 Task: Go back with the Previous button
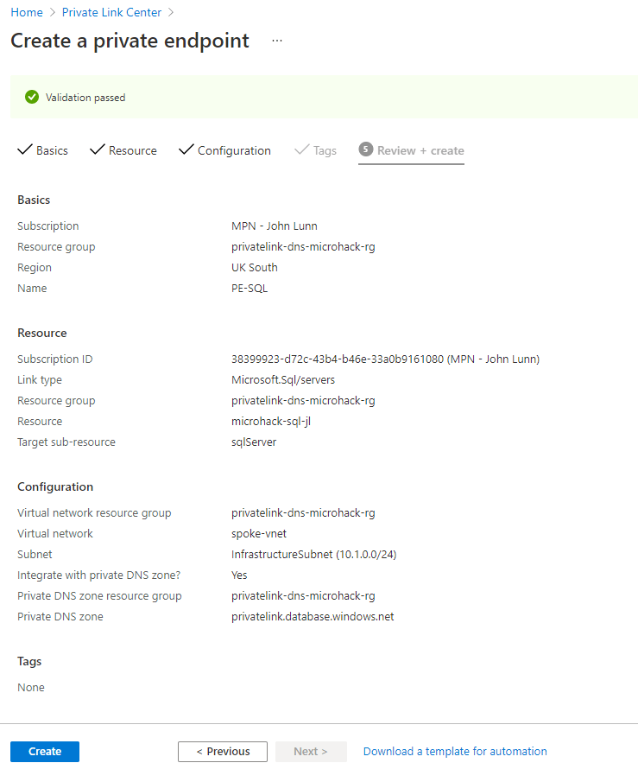click(223, 751)
